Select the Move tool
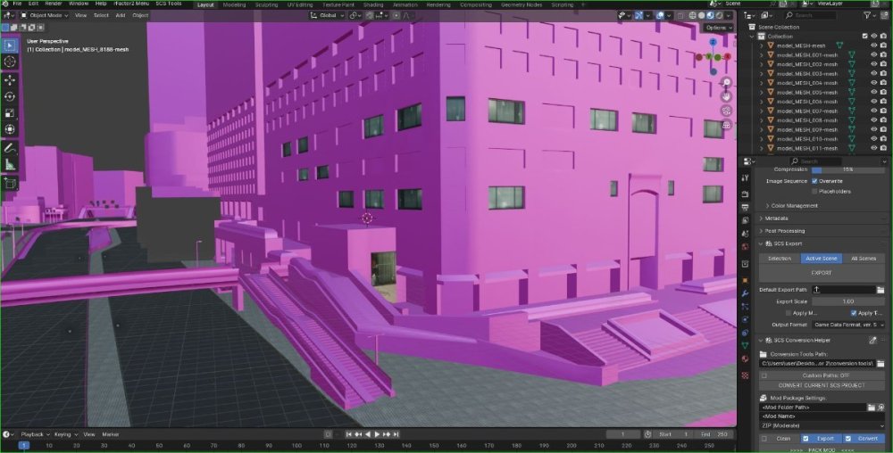The image size is (893, 453). click(10, 80)
